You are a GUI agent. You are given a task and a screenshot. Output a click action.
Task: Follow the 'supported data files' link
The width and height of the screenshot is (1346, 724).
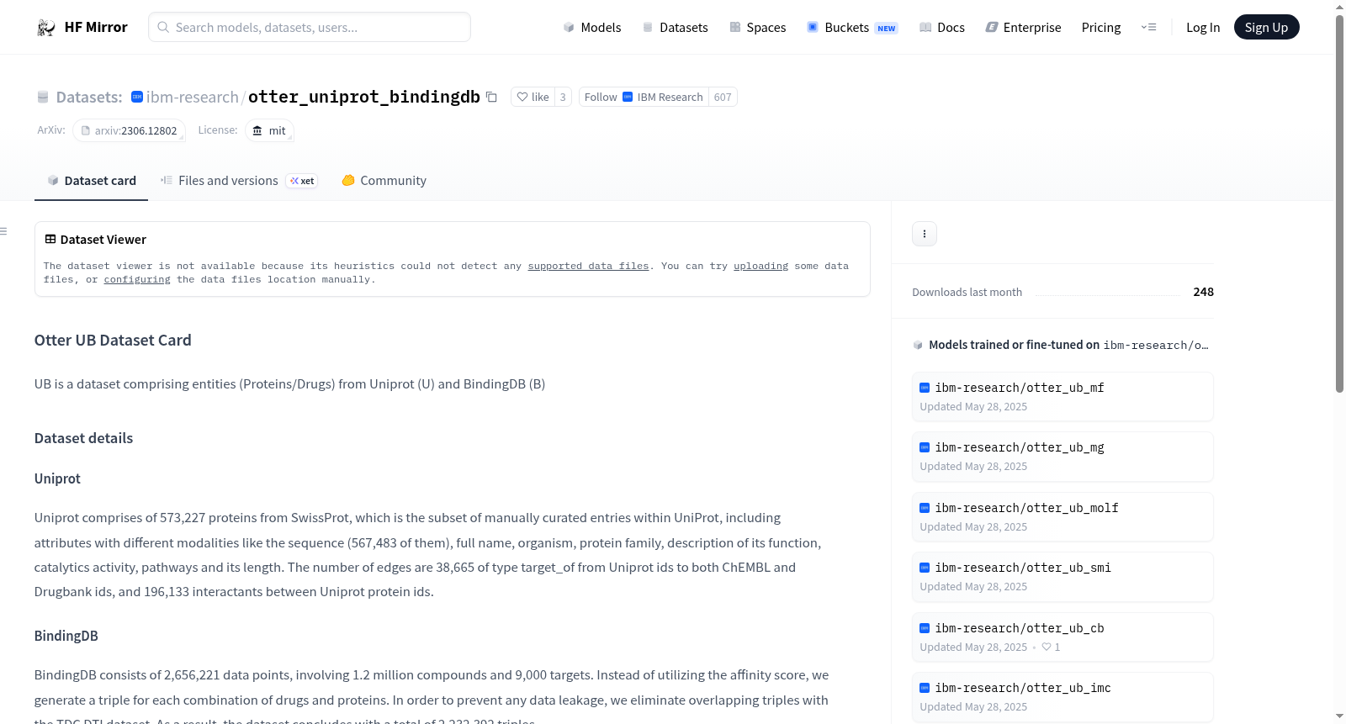(588, 266)
